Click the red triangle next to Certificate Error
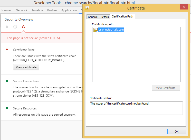The height and width of the screenshot is (140, 191). (7, 49)
